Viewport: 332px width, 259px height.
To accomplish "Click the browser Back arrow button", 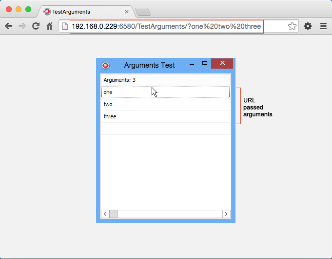I will click(x=8, y=26).
